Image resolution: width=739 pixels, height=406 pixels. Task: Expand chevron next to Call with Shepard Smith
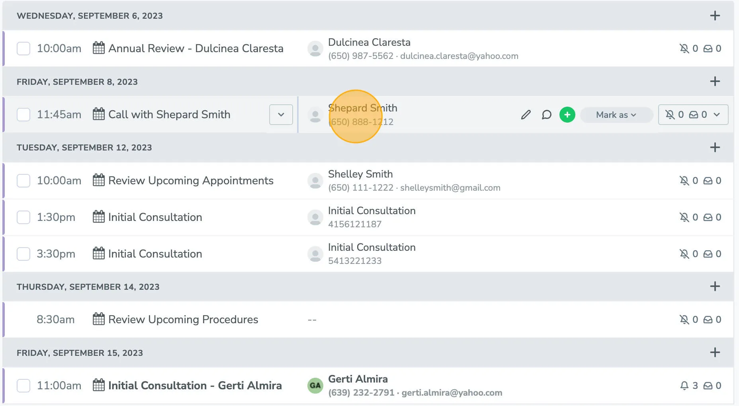(281, 115)
